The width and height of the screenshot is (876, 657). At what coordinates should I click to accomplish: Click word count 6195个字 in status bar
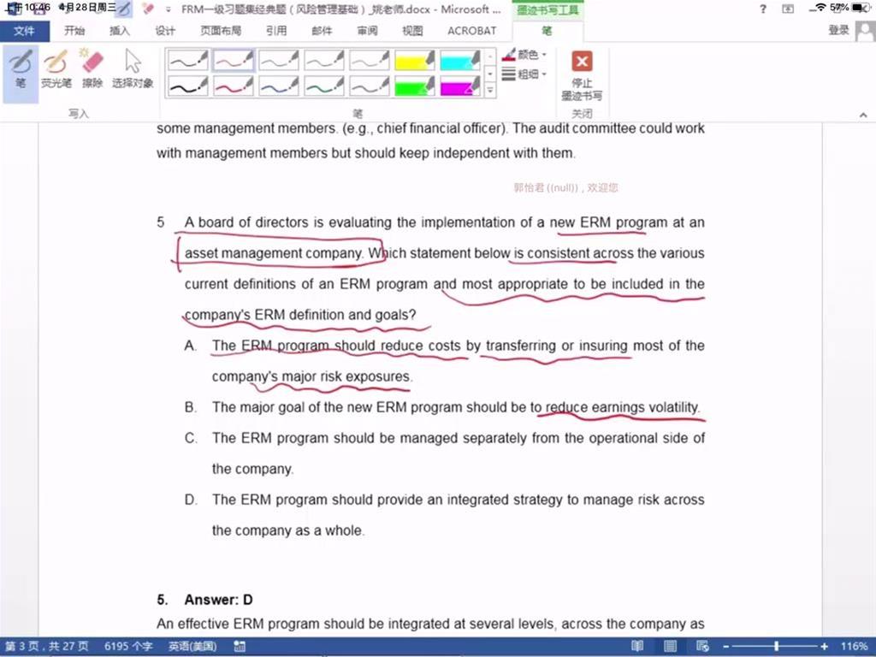(x=128, y=647)
